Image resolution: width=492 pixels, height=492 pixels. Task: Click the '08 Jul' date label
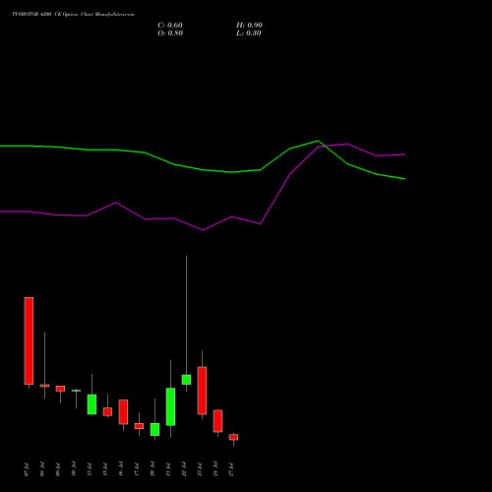[x=42, y=469]
